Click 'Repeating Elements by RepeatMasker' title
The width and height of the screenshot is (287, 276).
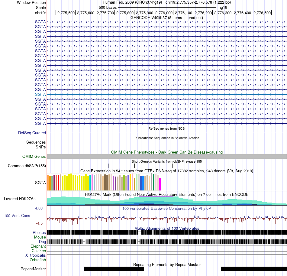[167, 265]
